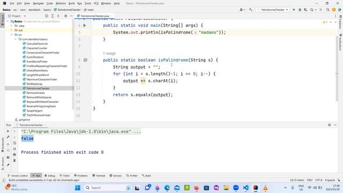
Task: Open editor tabs more options menu
Action: [335, 16]
